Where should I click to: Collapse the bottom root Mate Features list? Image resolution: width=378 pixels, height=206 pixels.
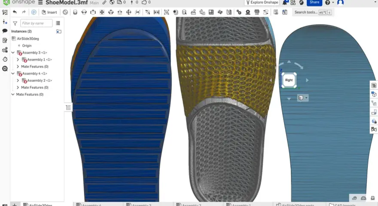click(x=13, y=94)
